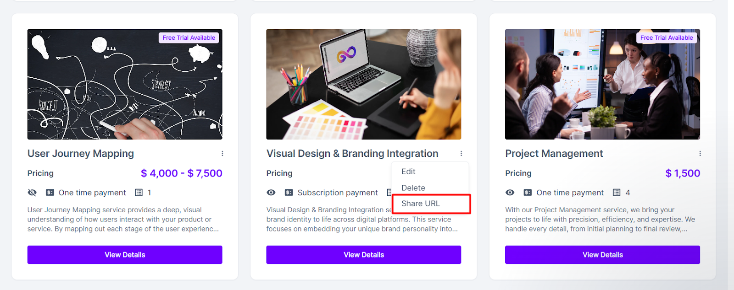Screen dimensions: 734x290
Task: Open User Journey Mapping three-dot menu
Action: (x=222, y=154)
